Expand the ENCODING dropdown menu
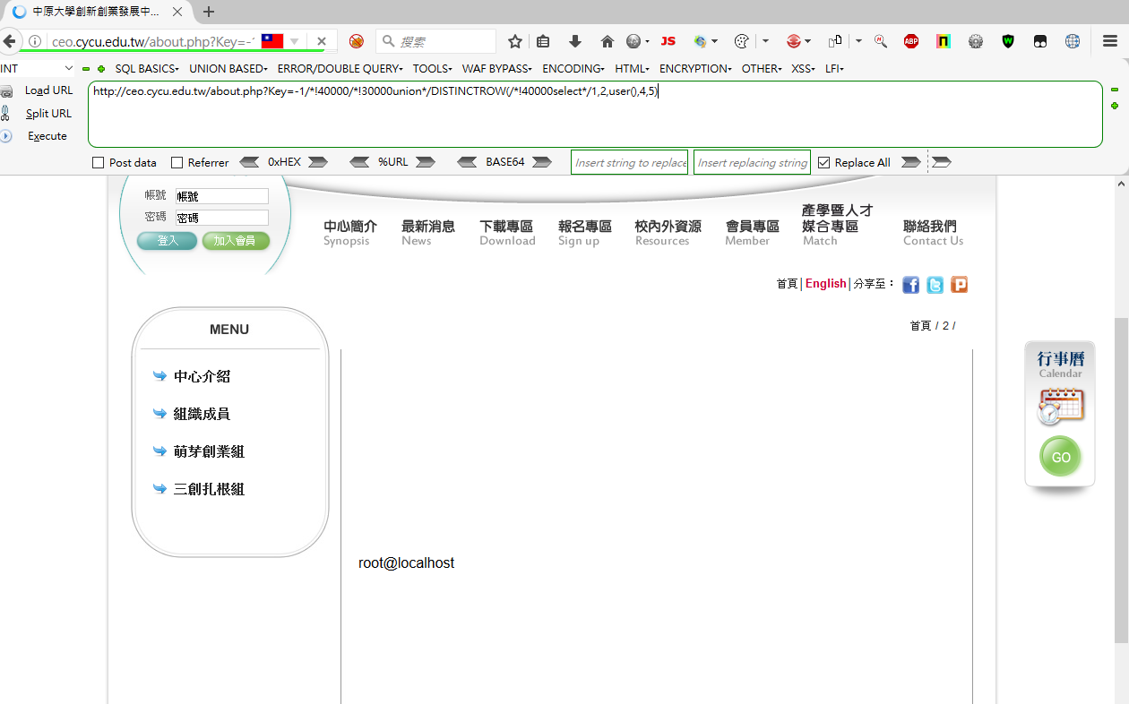1129x704 pixels. 573,68
